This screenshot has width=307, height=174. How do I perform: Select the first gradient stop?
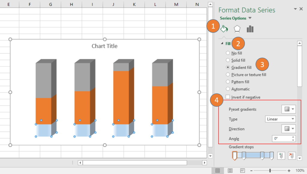234,156
